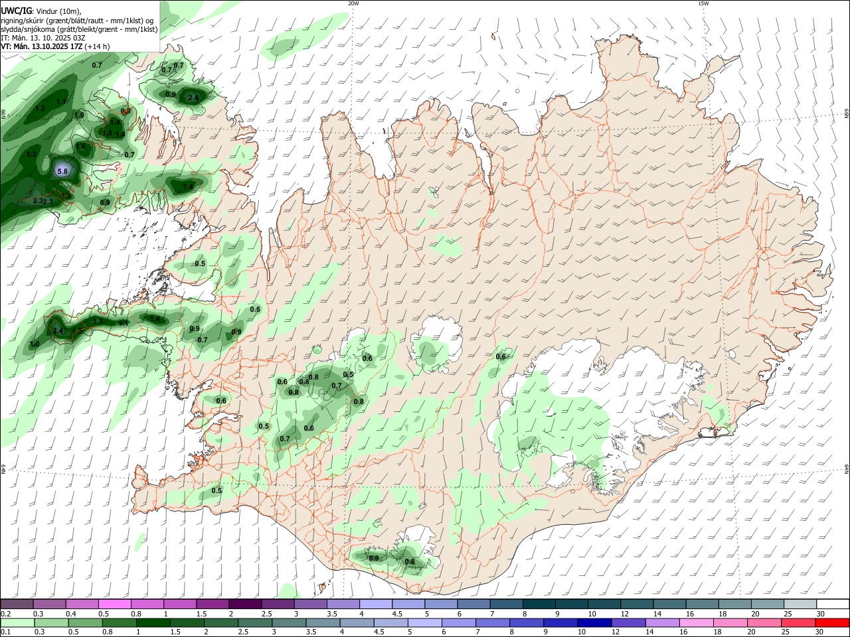Click the "15W" longitude label

click(x=703, y=3)
